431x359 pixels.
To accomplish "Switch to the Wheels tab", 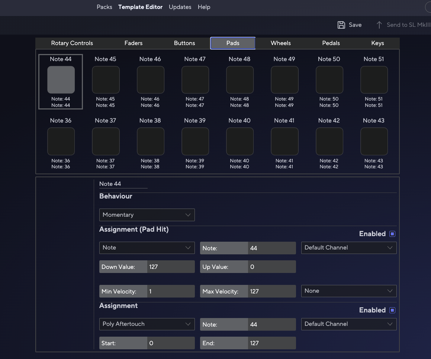I will pyautogui.click(x=281, y=43).
